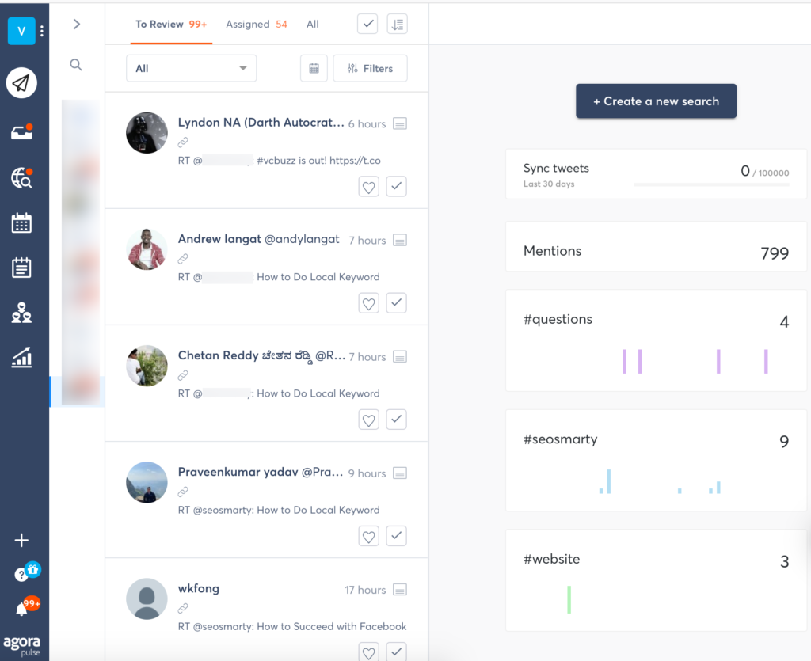The image size is (811, 661).
Task: Like Andrew langat's retweet with the heart
Action: pyautogui.click(x=368, y=302)
